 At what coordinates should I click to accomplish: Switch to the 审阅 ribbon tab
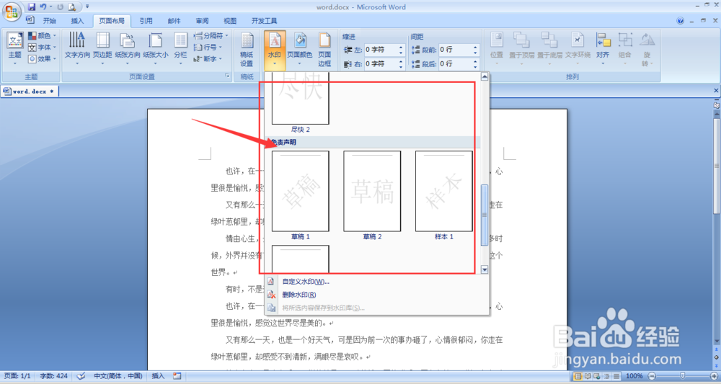pyautogui.click(x=202, y=21)
